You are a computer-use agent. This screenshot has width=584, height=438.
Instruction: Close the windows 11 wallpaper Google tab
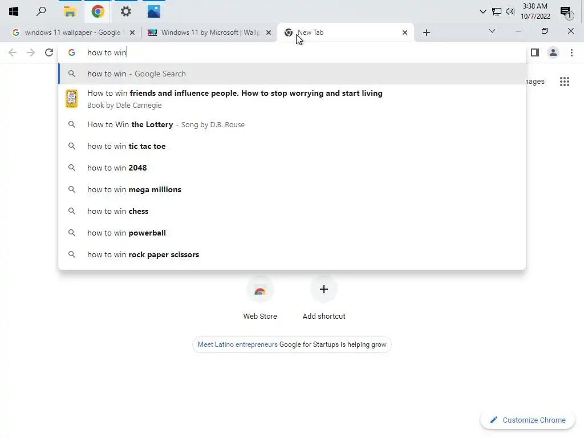tap(132, 33)
